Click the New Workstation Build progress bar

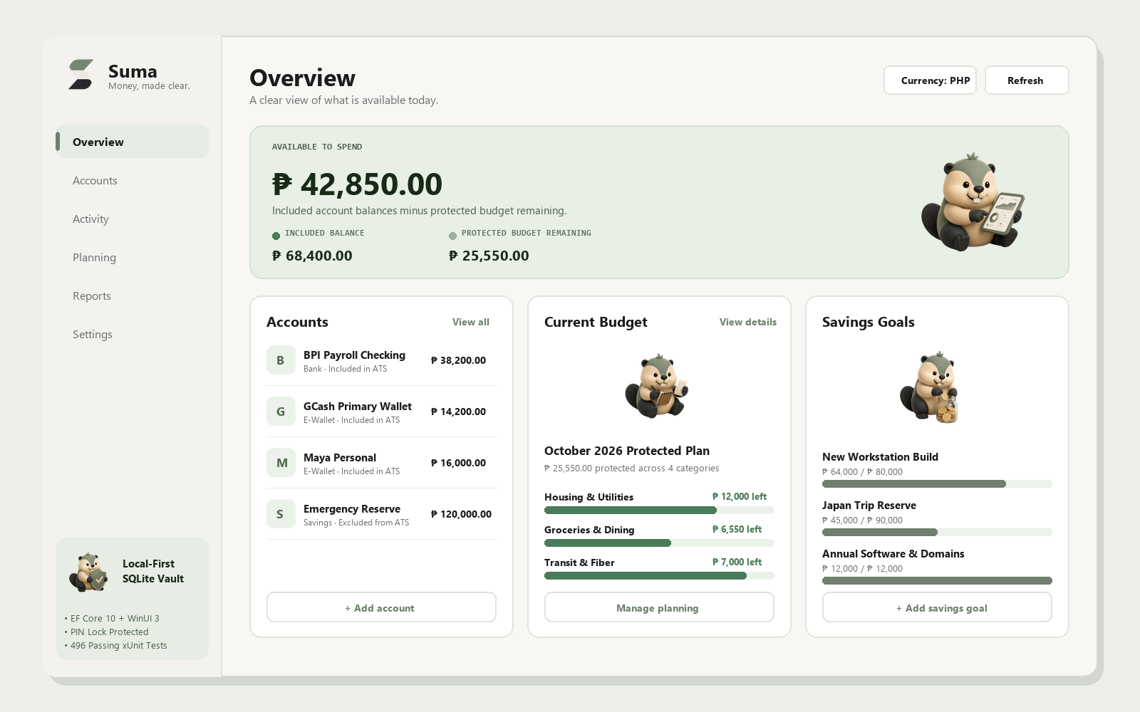937,483
